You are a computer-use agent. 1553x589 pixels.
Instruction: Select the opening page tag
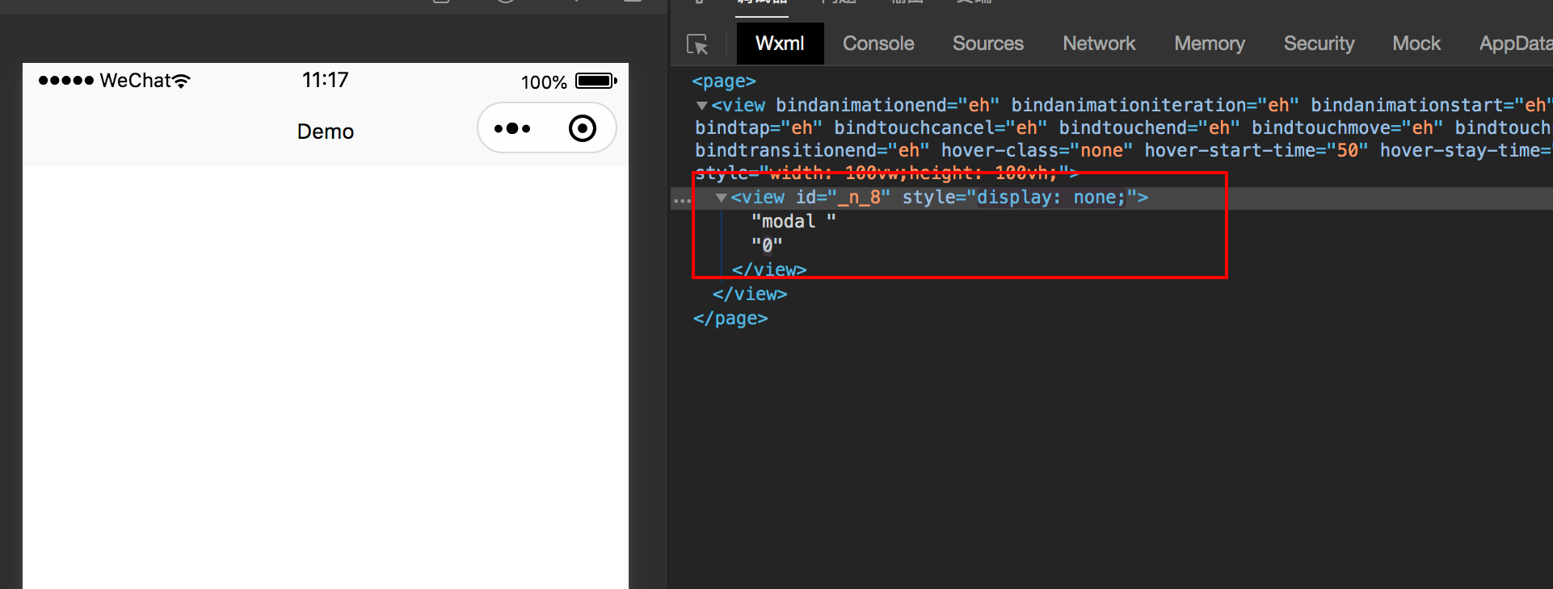tap(723, 81)
